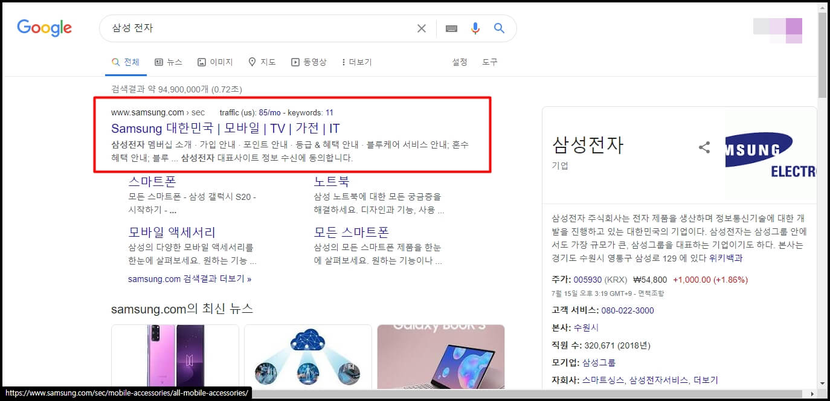Switch to the 이미지 tab
Screen dimensions: 830x401
tap(215, 62)
